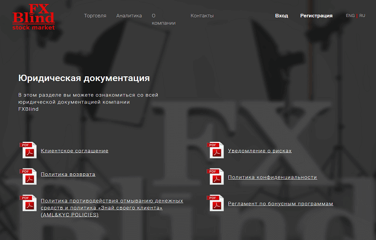Click PDF icon beside Клиентское соглашение
This screenshot has width=376, height=240.
(x=28, y=150)
